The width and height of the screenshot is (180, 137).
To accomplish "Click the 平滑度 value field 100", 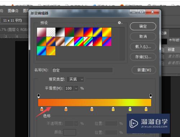I will coord(69,88).
